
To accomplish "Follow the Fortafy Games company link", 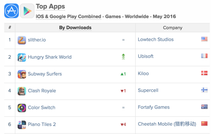I will click(154, 107).
